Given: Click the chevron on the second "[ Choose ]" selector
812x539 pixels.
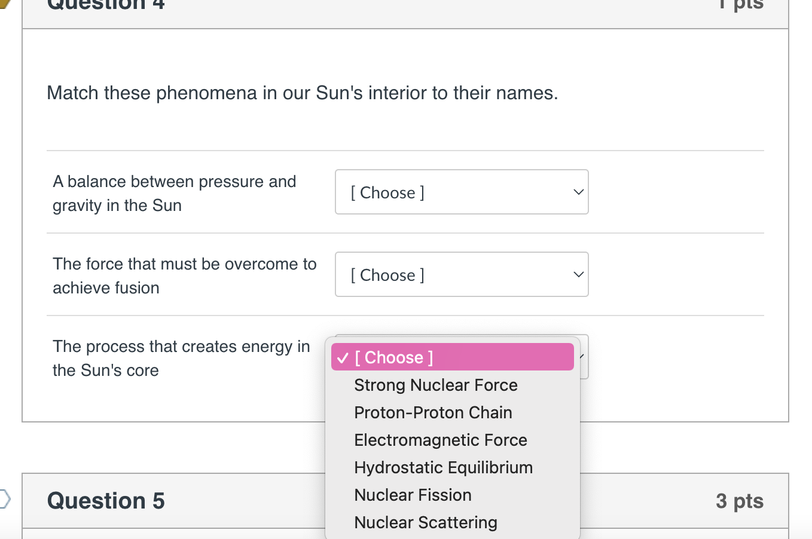Looking at the screenshot, I should pyautogui.click(x=578, y=274).
